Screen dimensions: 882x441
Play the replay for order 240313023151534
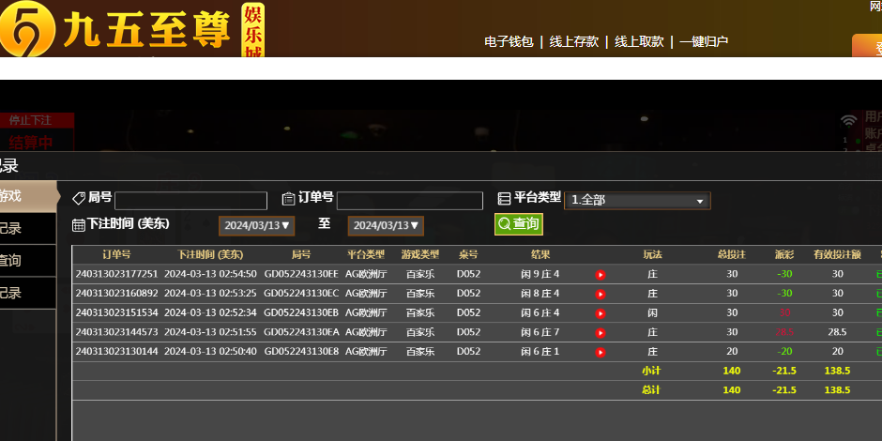coord(601,313)
